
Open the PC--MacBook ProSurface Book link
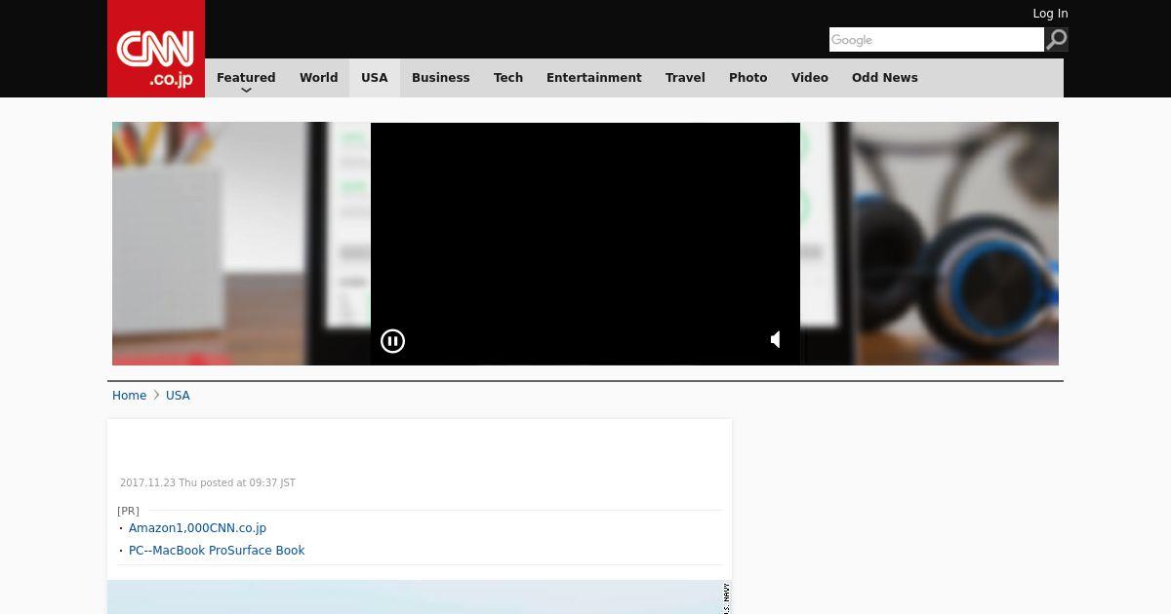(217, 551)
